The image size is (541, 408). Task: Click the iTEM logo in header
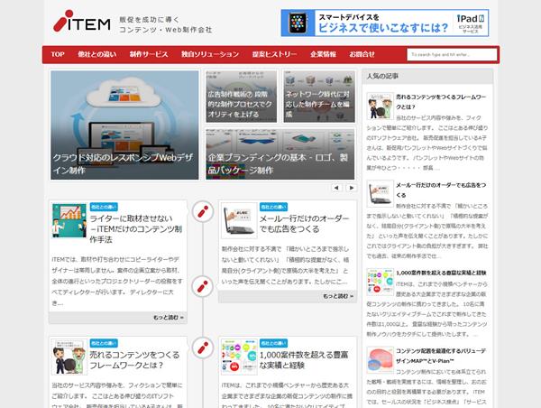(x=82, y=21)
